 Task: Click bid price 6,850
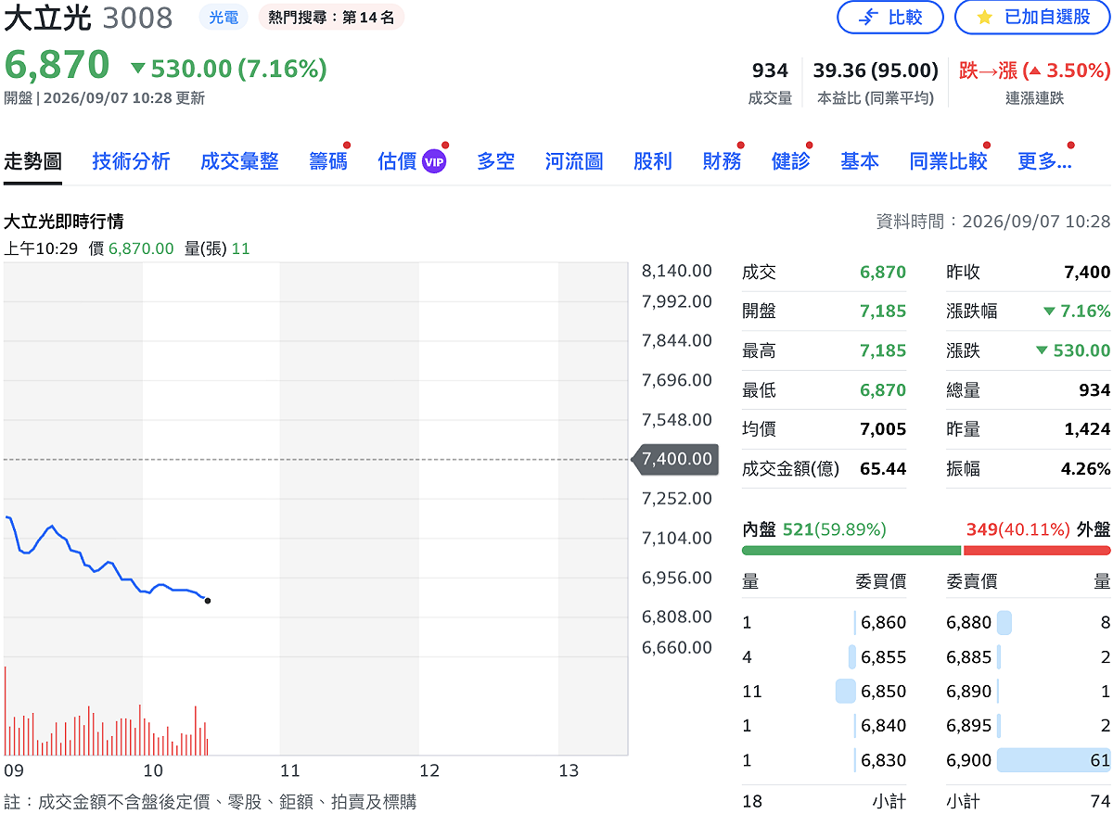coord(883,692)
